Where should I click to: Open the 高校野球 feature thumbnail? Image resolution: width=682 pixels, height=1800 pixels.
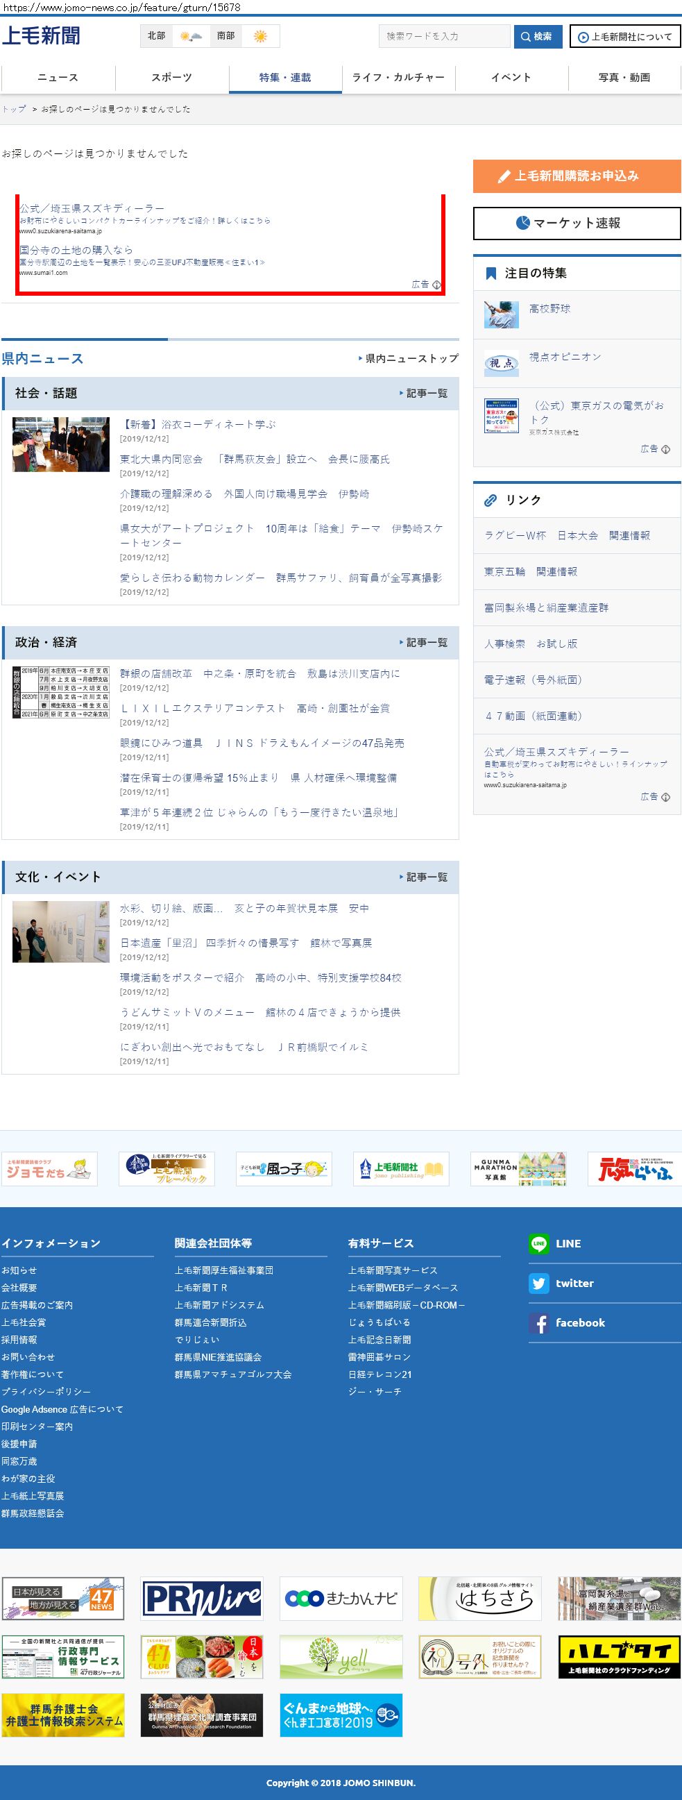pos(501,314)
